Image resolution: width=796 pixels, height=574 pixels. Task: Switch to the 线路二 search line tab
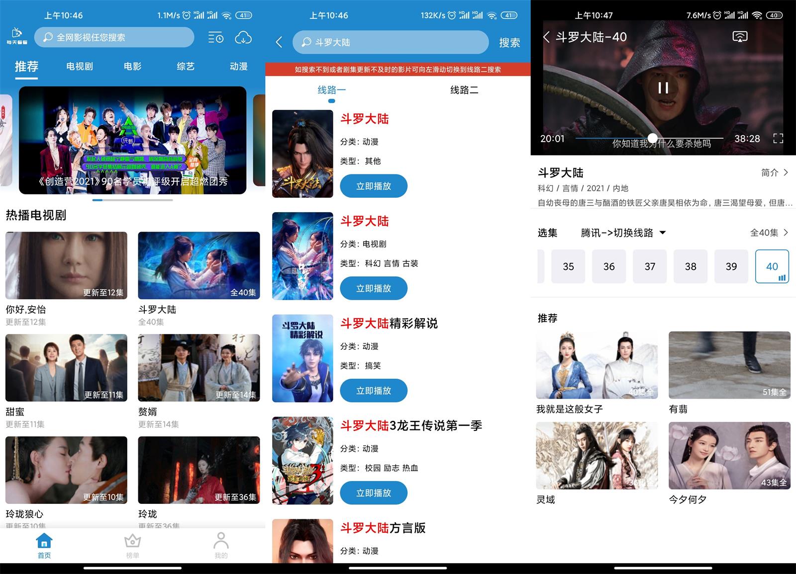click(465, 90)
